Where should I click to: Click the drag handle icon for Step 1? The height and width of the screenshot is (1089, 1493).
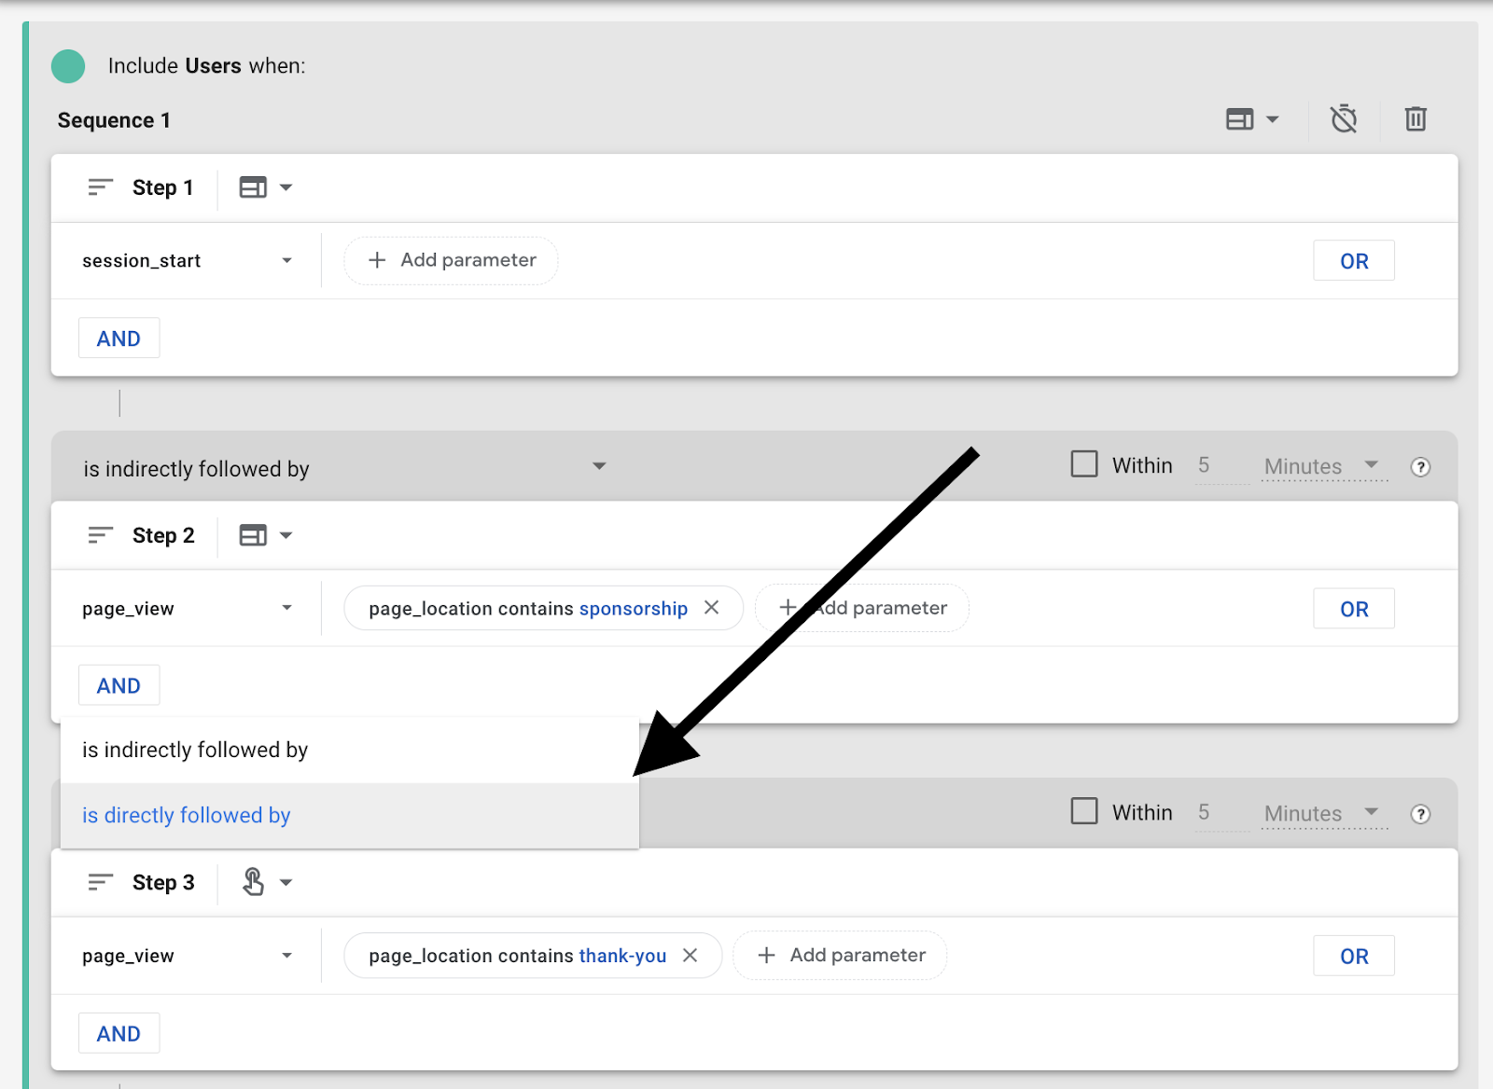[100, 187]
